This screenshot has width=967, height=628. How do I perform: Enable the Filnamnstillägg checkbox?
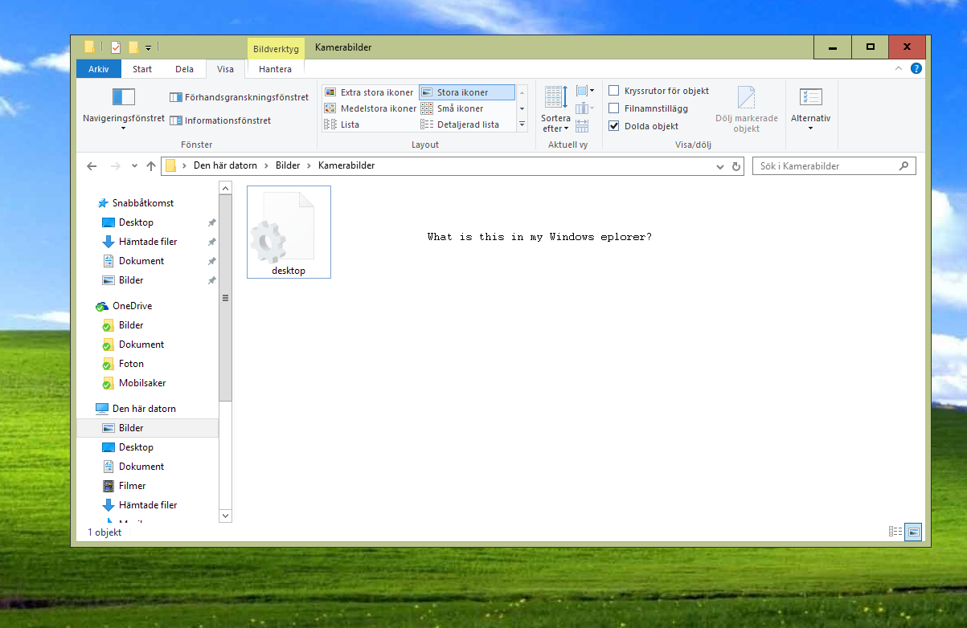614,108
